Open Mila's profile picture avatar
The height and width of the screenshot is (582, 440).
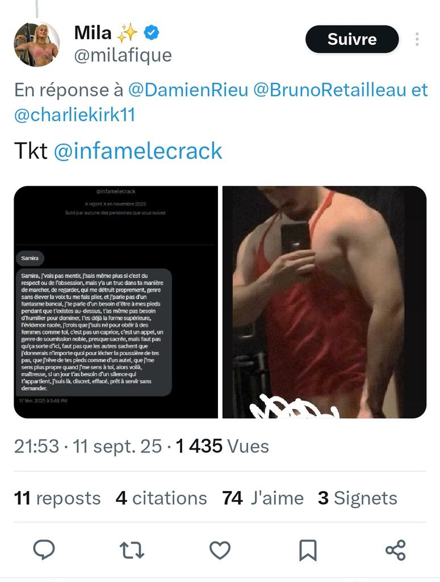(37, 44)
